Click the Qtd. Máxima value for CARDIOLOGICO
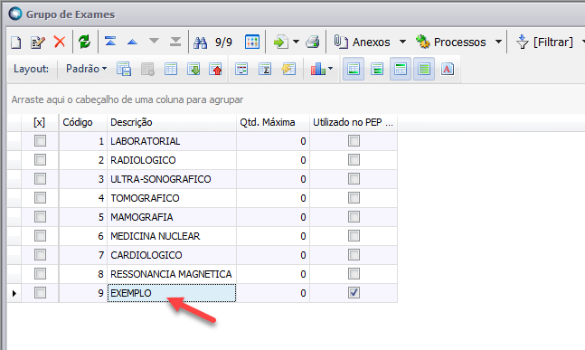This screenshot has height=350, width=585. pos(273,255)
